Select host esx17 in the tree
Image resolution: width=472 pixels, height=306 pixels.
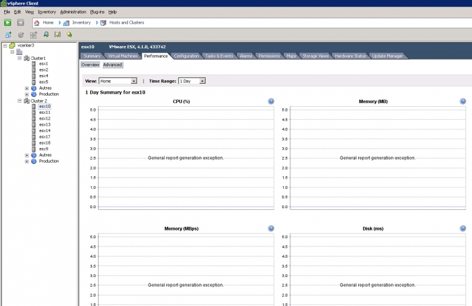click(45, 137)
